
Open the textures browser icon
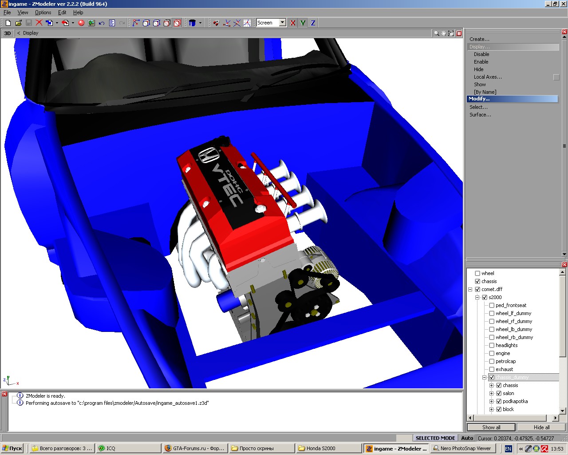(x=91, y=23)
